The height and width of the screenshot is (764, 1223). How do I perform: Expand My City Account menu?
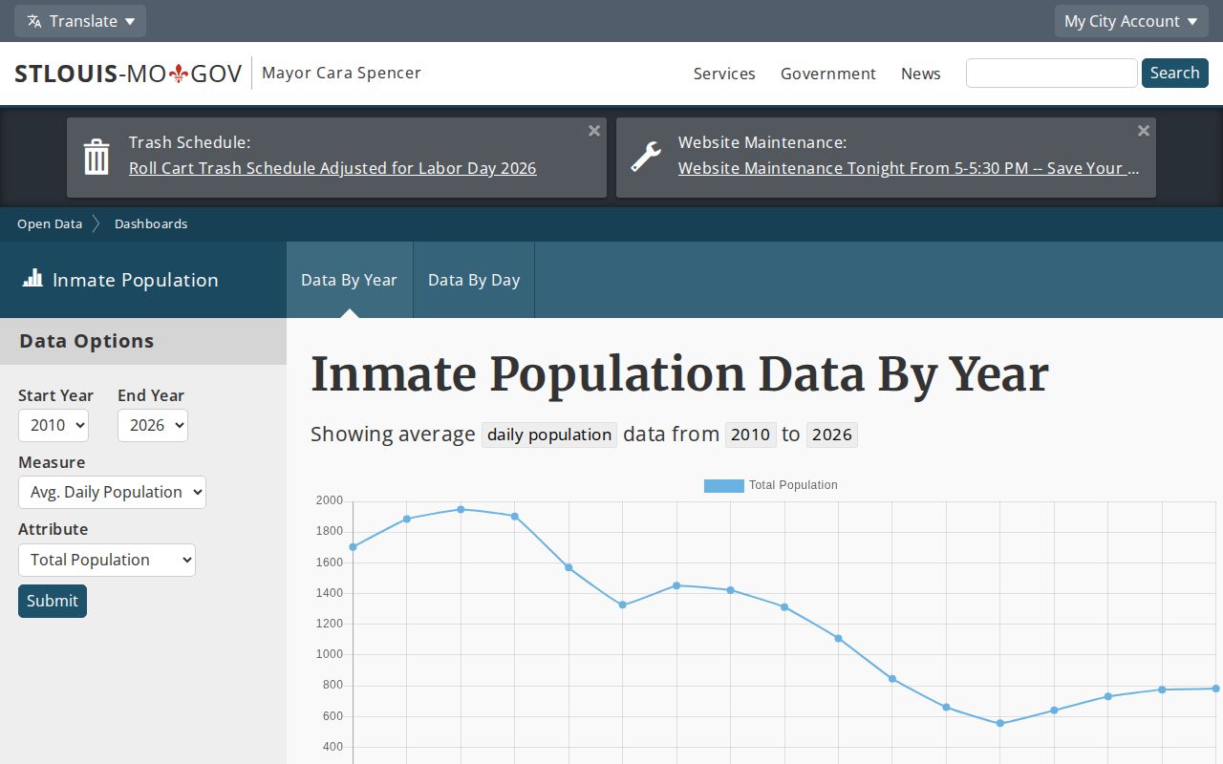tap(1131, 21)
